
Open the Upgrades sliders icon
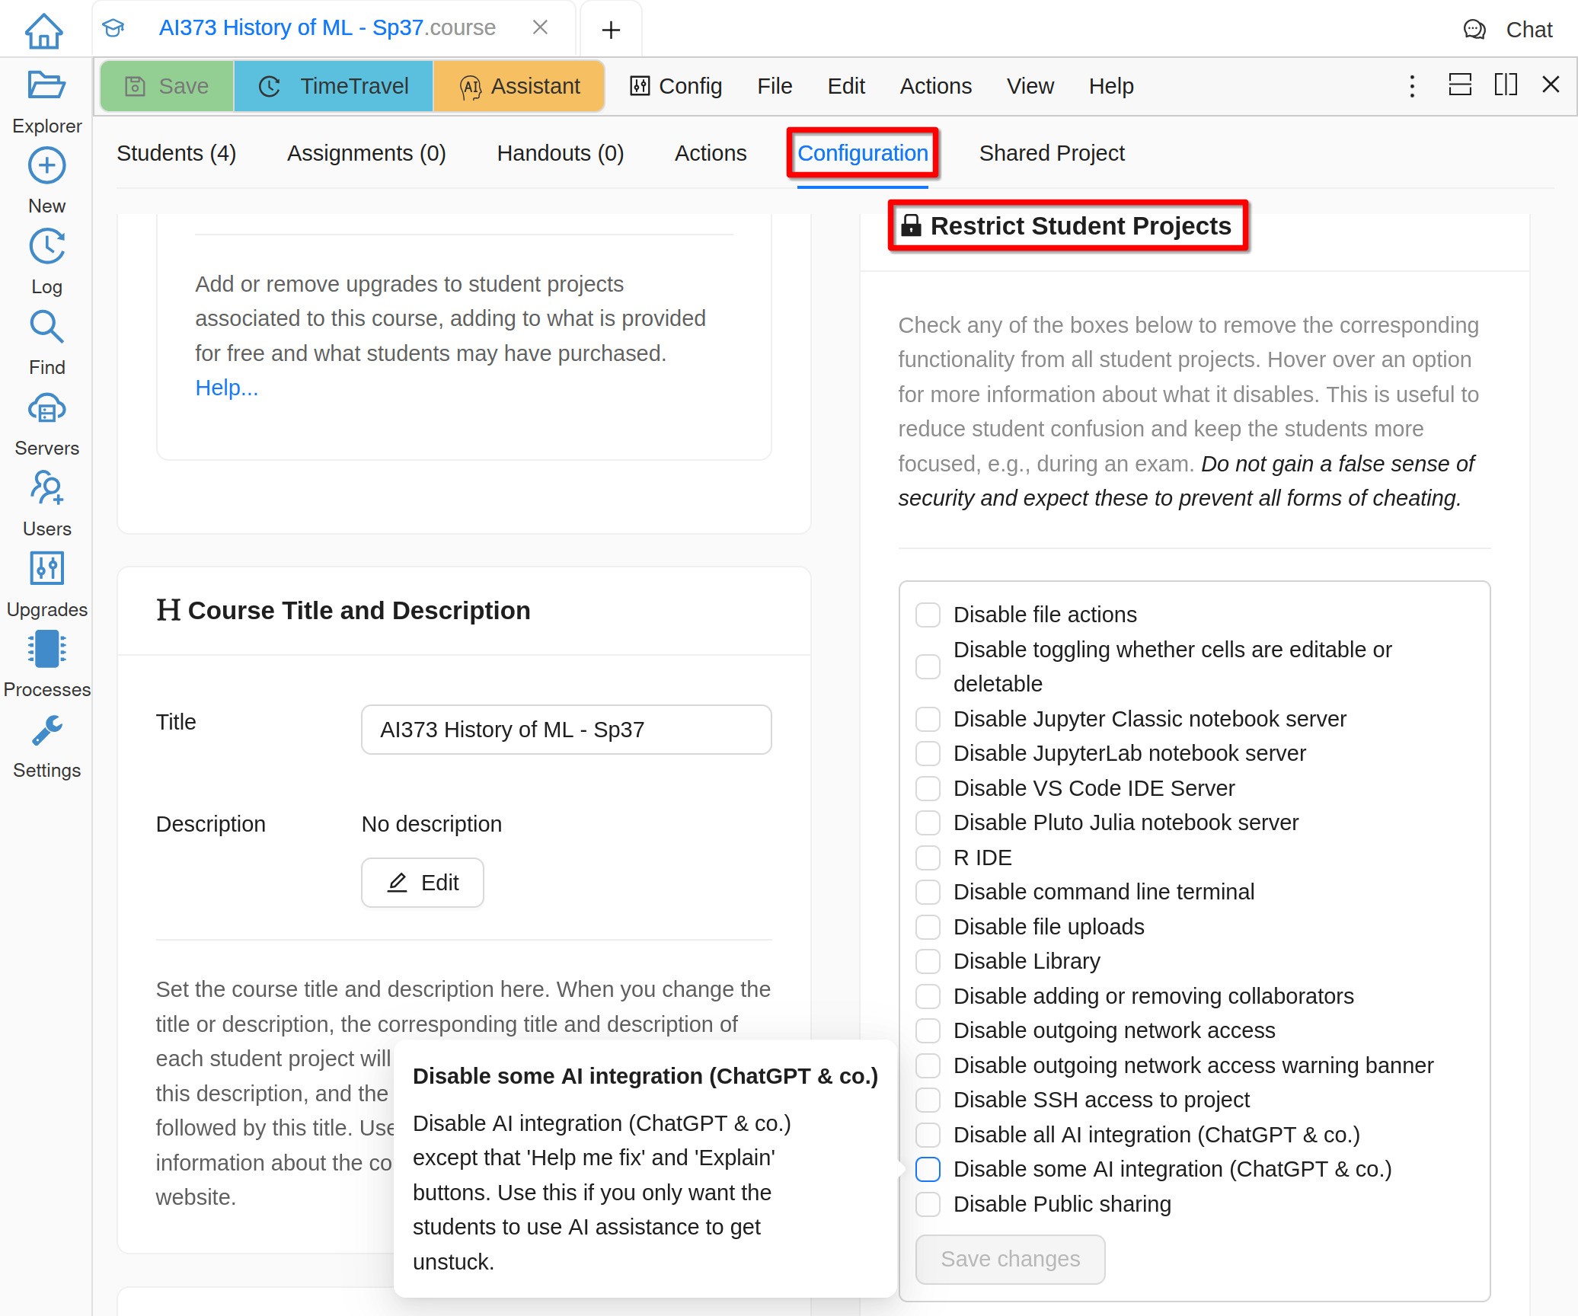[46, 569]
